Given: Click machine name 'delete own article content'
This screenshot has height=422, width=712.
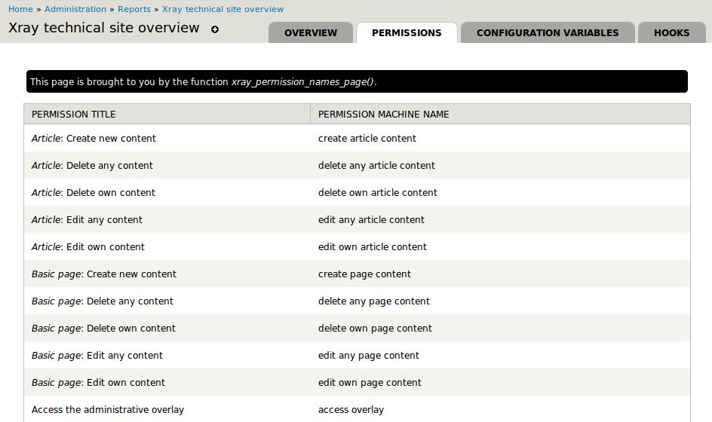Looking at the screenshot, I should tap(378, 192).
